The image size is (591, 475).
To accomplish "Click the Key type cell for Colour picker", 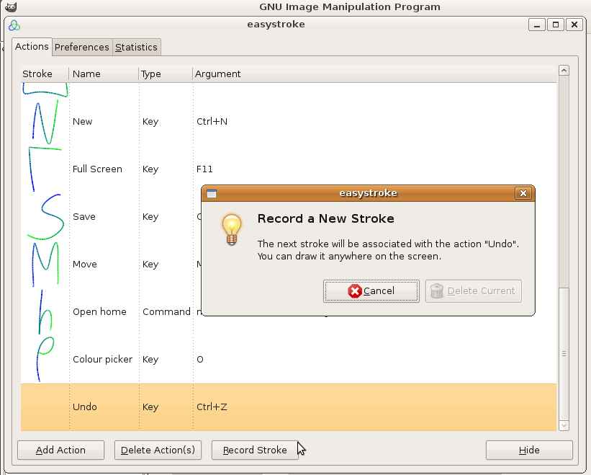I will pos(150,360).
